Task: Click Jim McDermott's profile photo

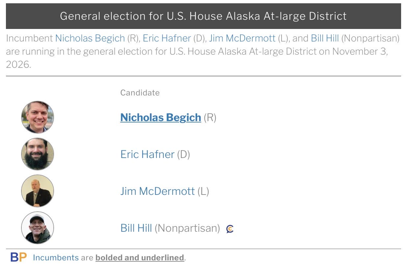Action: pos(38,191)
